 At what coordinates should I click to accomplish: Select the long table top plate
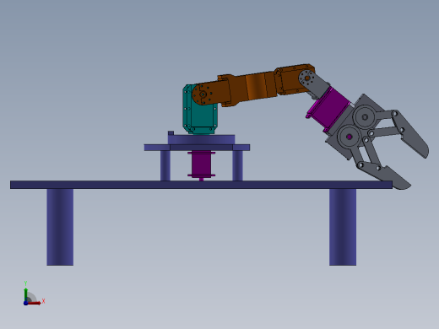201,185
